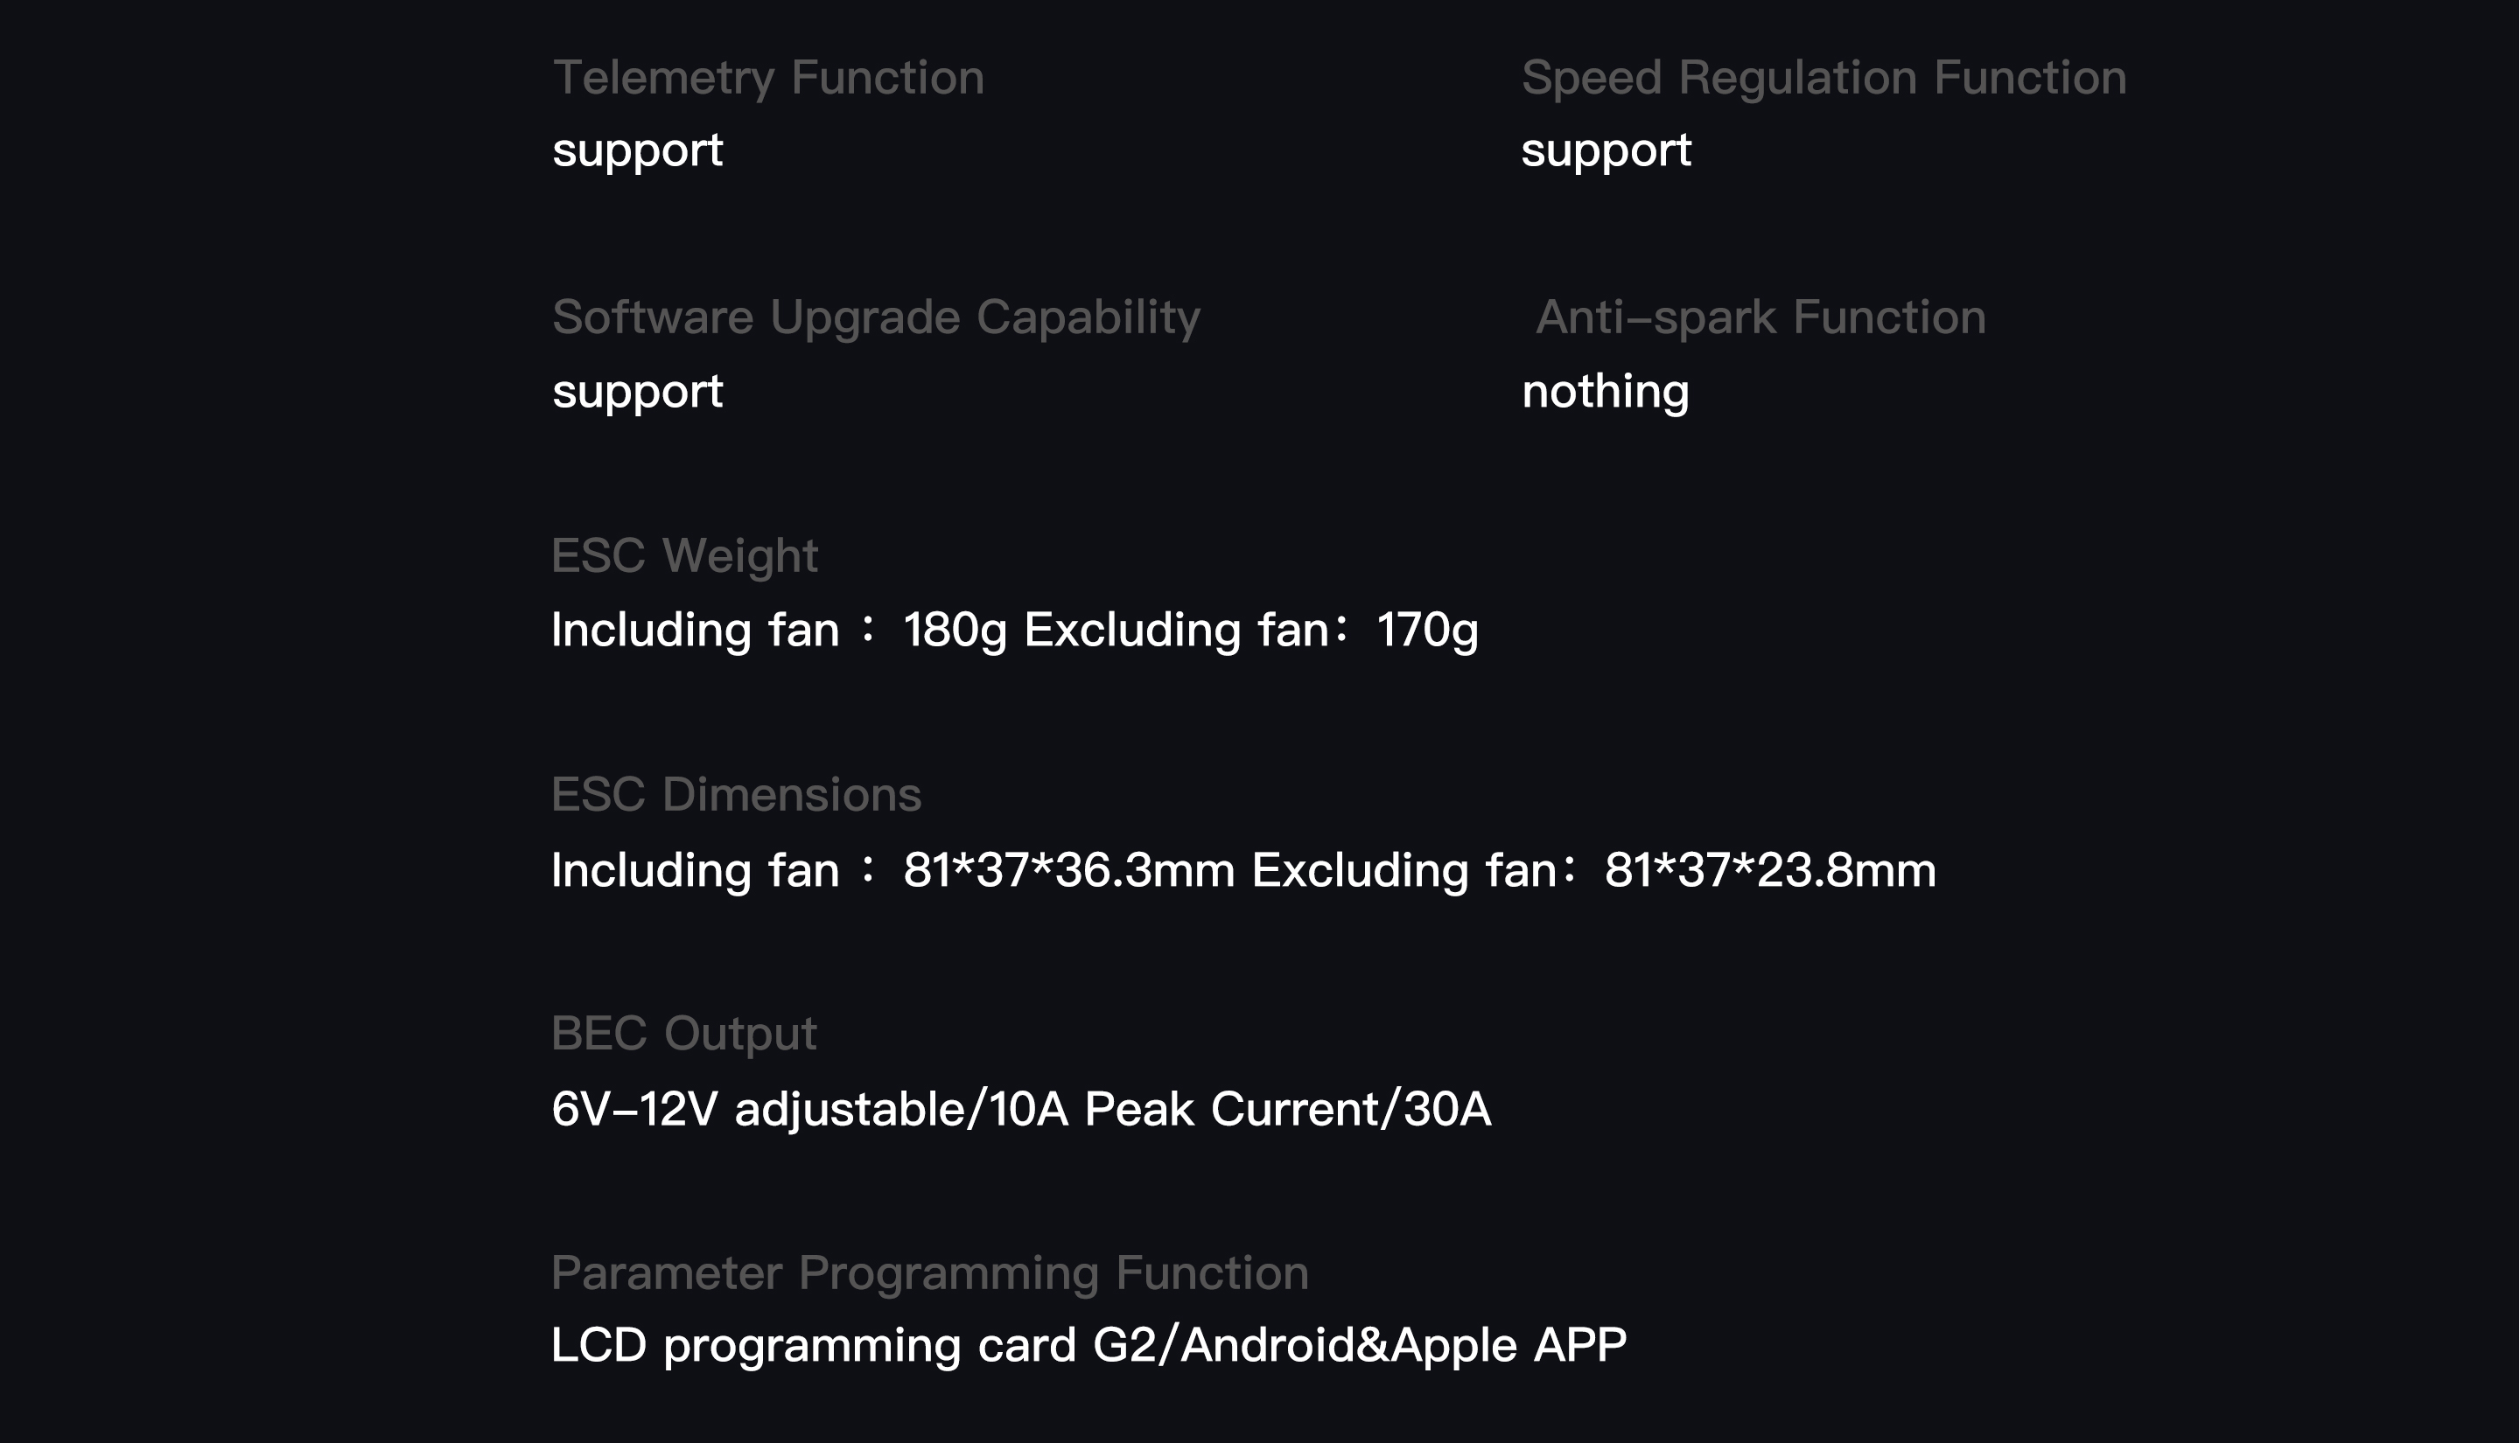Click the Software Upgrade Capability heading
Image resolution: width=2520 pixels, height=1443 pixels.
click(x=875, y=318)
